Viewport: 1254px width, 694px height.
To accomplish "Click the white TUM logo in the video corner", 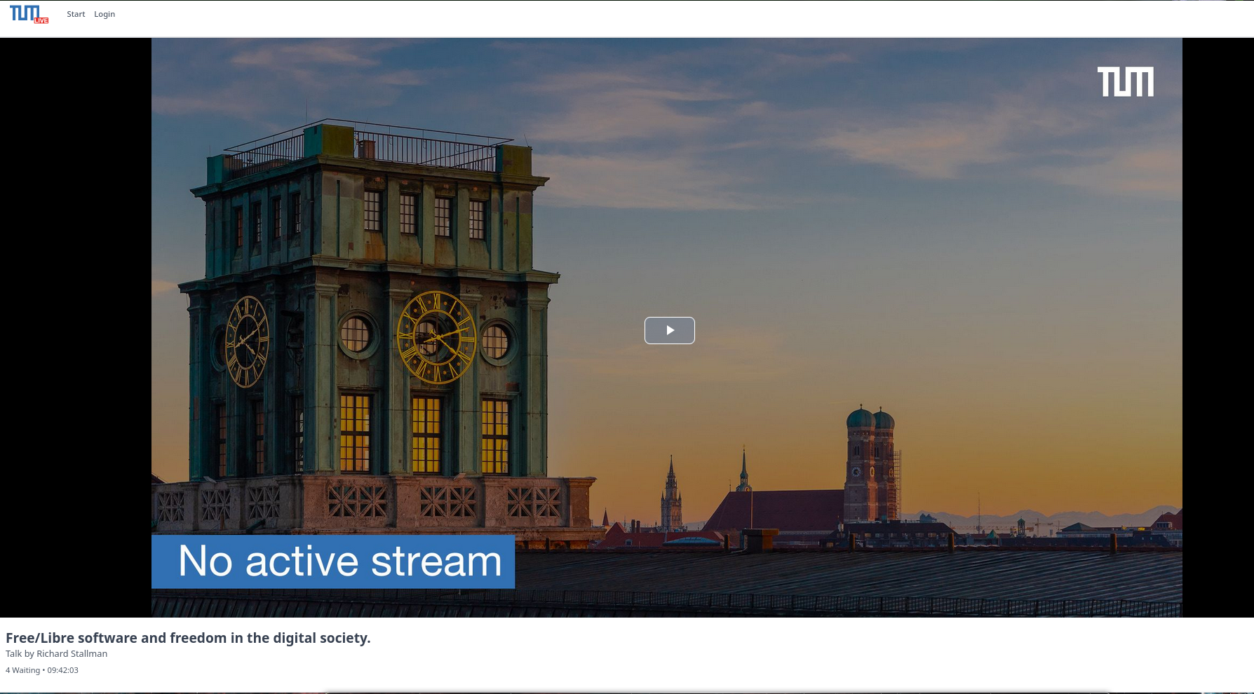I will coord(1125,82).
